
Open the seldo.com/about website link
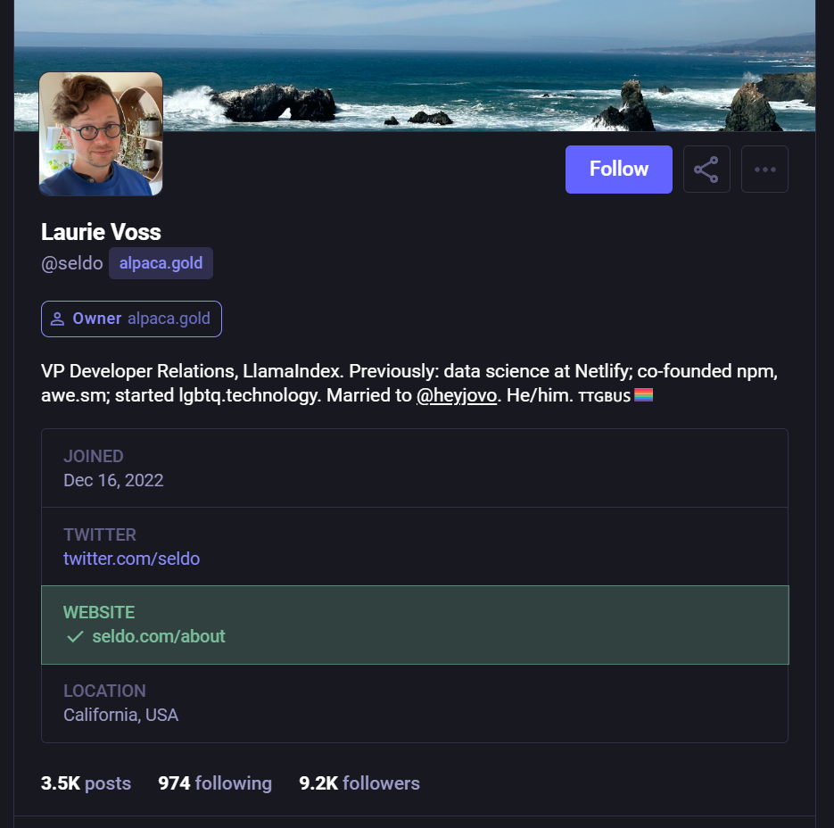pos(159,636)
